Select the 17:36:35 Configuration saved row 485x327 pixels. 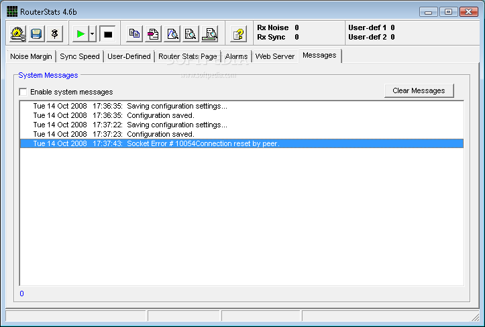(241, 115)
